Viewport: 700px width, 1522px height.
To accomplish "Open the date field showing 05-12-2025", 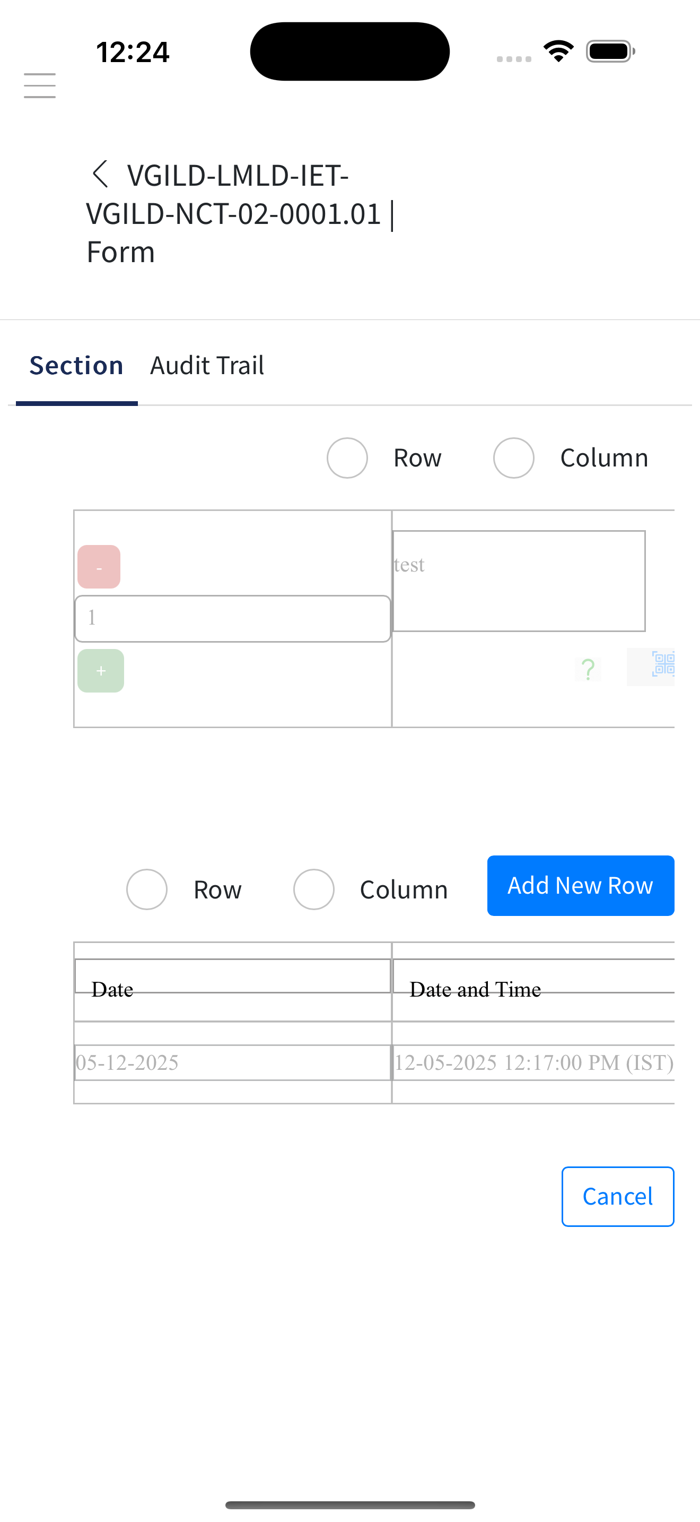I will click(233, 1062).
